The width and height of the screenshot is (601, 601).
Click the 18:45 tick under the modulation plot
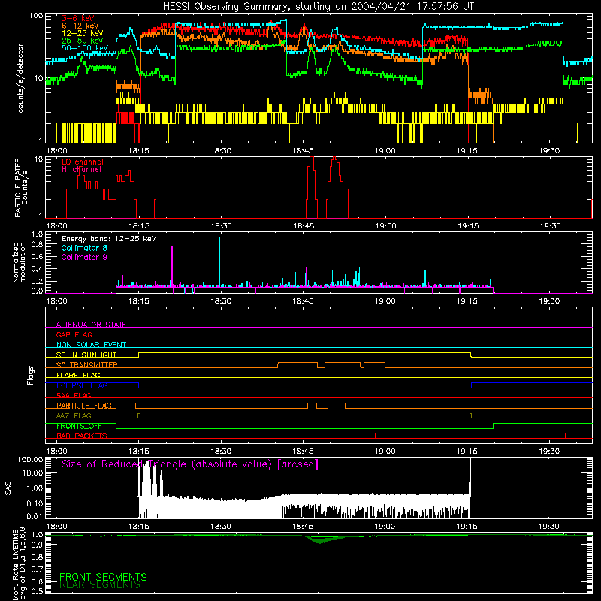point(304,301)
